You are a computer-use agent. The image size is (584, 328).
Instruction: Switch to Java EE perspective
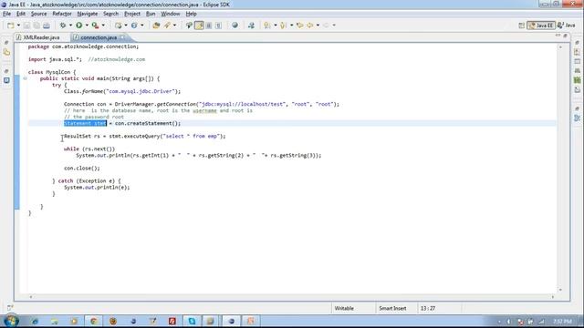coord(541,26)
